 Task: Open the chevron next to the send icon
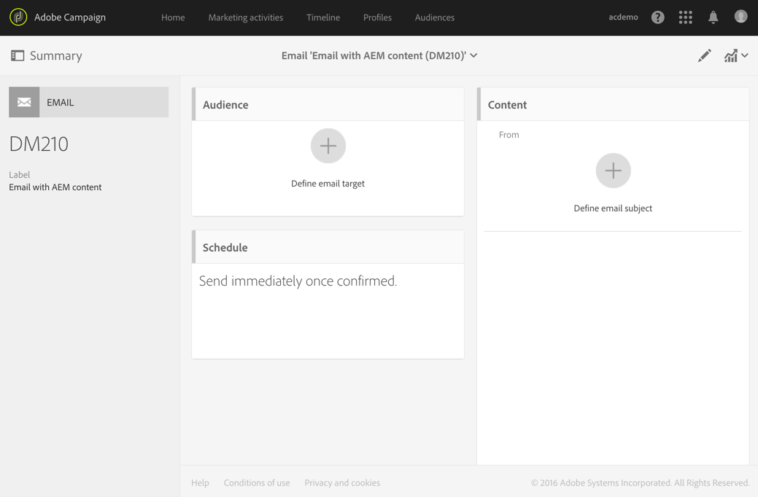745,55
